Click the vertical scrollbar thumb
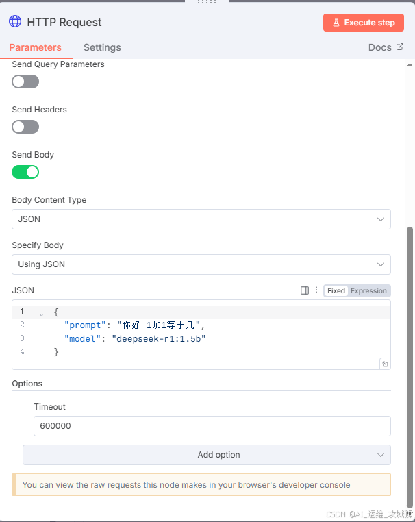The height and width of the screenshot is (522, 415). click(410, 366)
